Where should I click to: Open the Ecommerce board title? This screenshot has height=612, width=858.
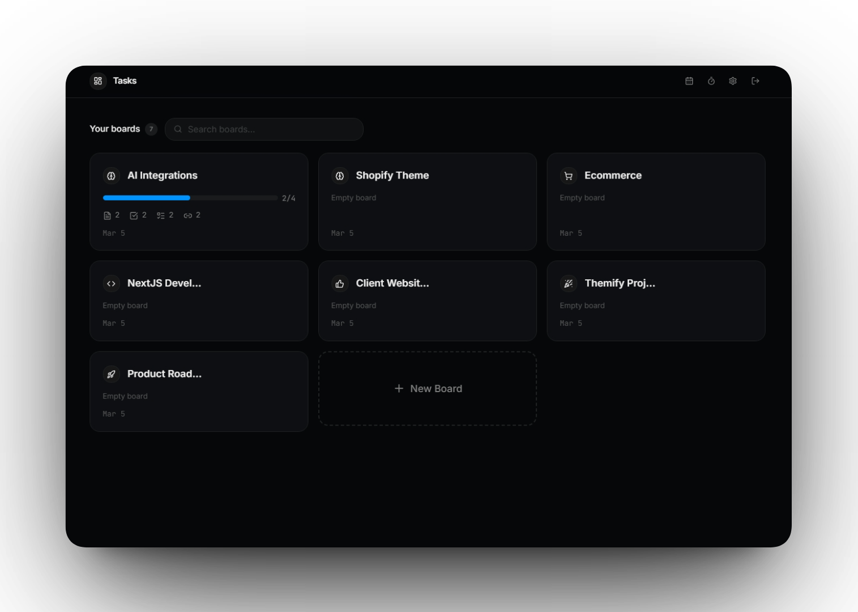click(613, 176)
